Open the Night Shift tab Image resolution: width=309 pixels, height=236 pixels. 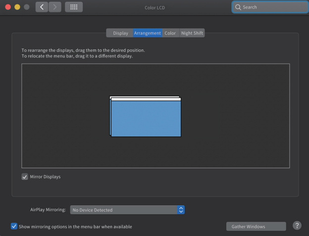click(x=192, y=33)
